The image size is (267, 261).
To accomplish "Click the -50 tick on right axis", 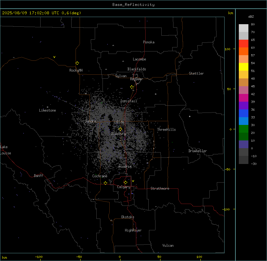I will (227, 169).
